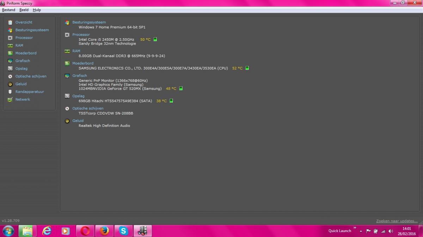The image size is (423, 237).
Task: Click the drive icon beside Opslag heading
Action: pos(67,96)
